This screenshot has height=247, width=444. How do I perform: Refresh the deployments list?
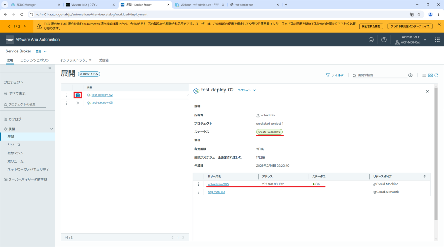coord(436,75)
